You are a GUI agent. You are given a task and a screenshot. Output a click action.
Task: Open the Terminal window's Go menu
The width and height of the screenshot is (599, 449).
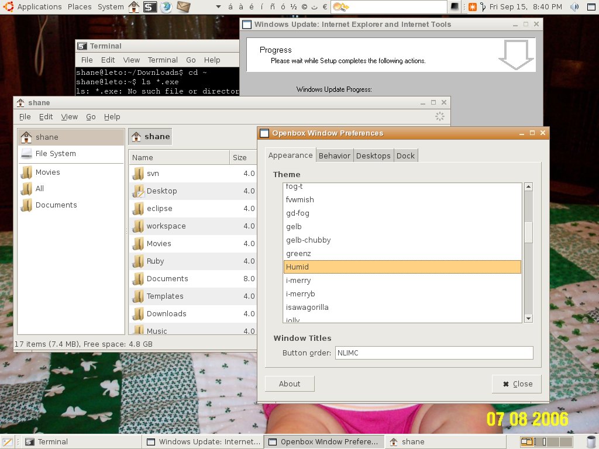tap(191, 60)
